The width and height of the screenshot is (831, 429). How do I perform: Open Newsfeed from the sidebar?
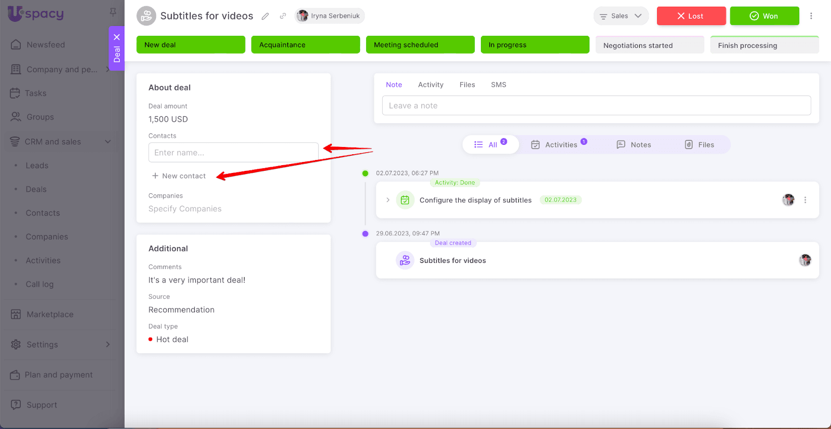46,45
